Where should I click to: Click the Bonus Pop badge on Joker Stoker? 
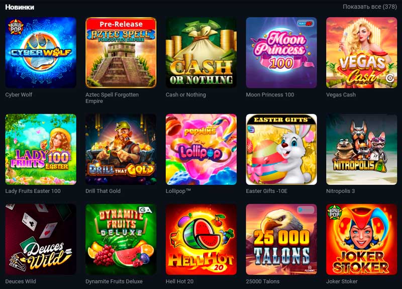334,212
